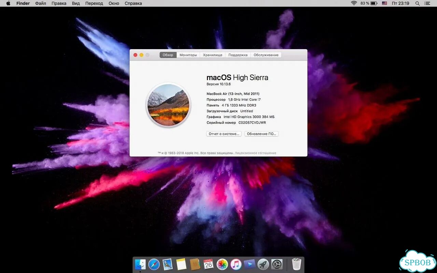437x273 pixels.
Task: Click MacBook Air (13-inch, Mid 2011) text
Action: pos(233,94)
